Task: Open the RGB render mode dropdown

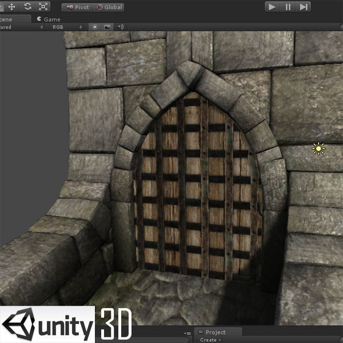Action: pyautogui.click(x=67, y=27)
